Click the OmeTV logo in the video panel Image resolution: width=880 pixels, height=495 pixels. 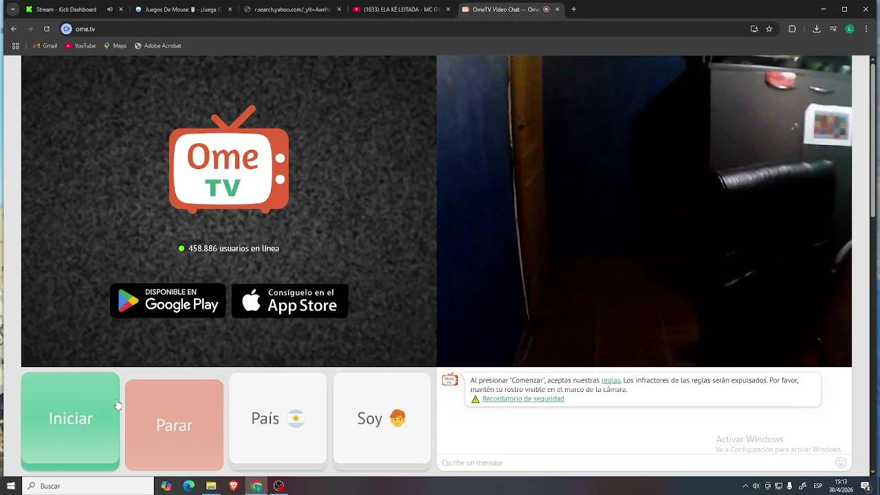coord(229,159)
